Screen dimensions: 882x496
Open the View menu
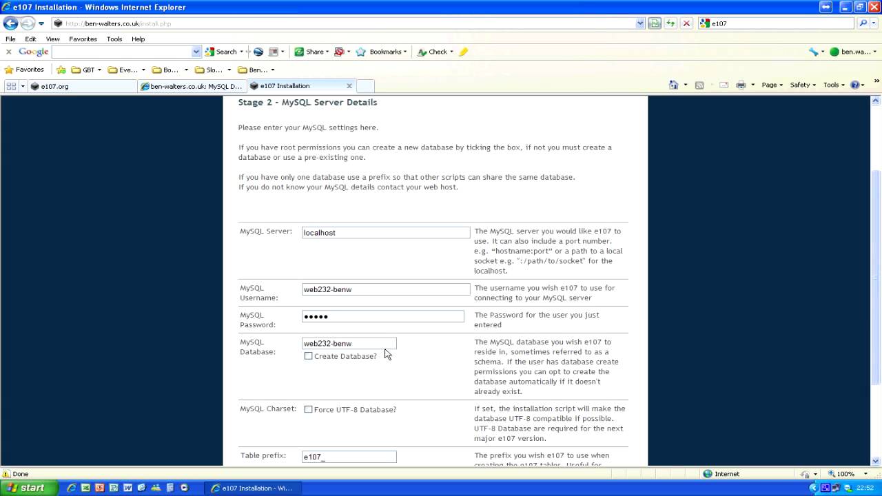[52, 39]
